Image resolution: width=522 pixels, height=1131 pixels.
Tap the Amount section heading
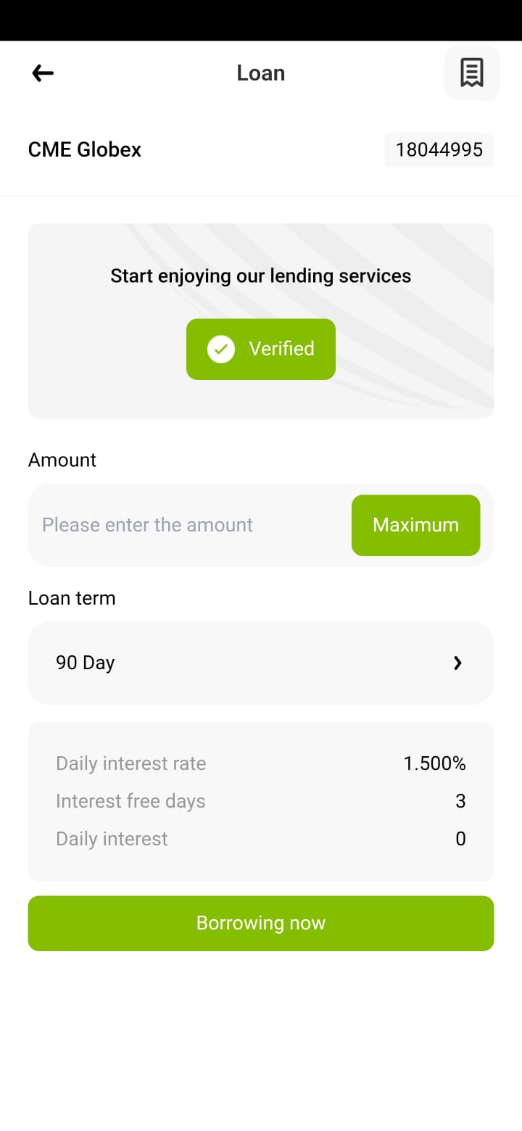(x=62, y=460)
